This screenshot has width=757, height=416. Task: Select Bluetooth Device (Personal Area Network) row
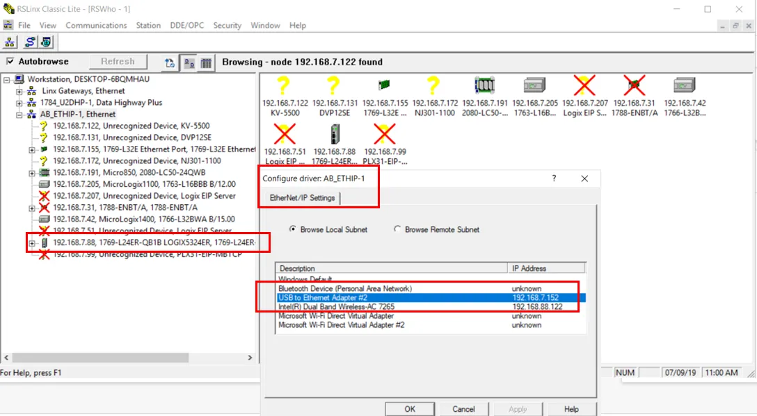[431, 288]
